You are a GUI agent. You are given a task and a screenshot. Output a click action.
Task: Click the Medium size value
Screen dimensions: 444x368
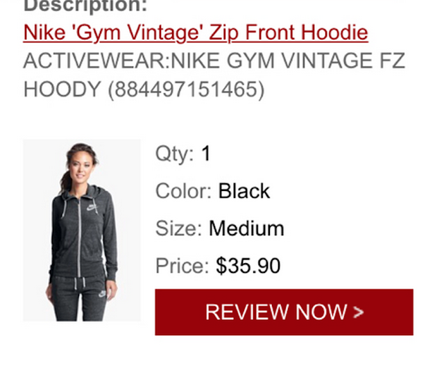pyautogui.click(x=246, y=228)
